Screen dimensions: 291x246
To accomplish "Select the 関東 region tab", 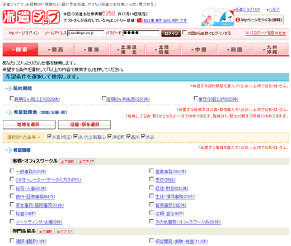I will pyautogui.click(x=20, y=49).
